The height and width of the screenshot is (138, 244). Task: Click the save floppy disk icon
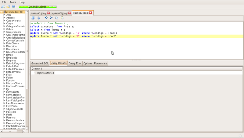point(13,7)
